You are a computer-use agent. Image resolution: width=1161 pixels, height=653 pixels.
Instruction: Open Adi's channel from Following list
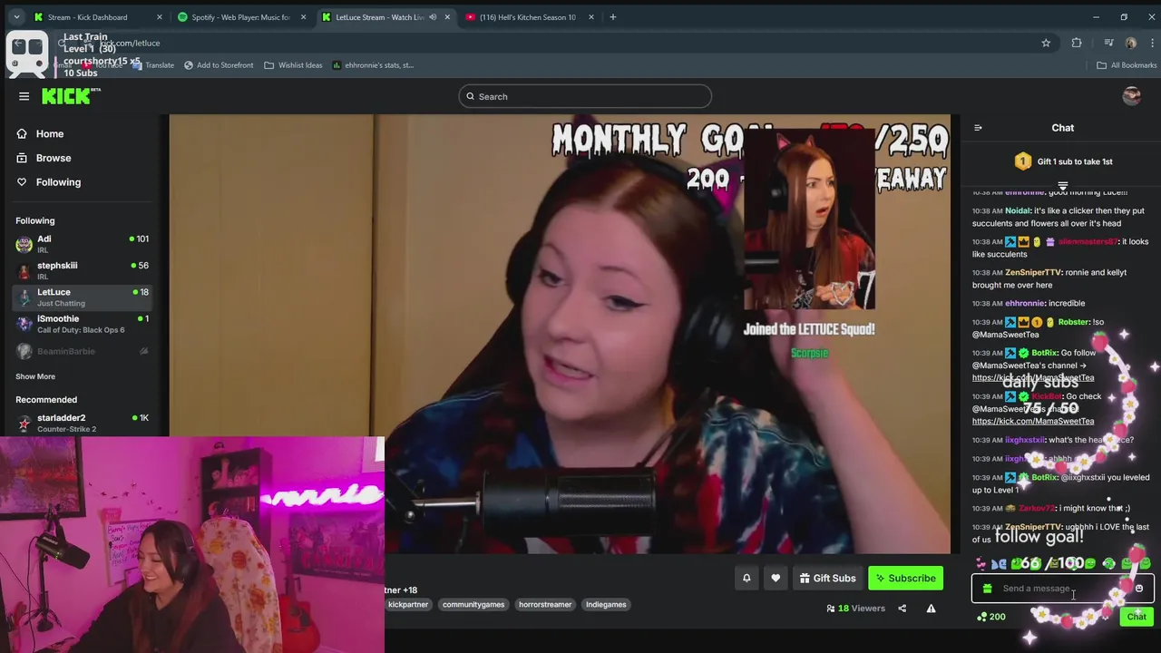[x=83, y=244]
